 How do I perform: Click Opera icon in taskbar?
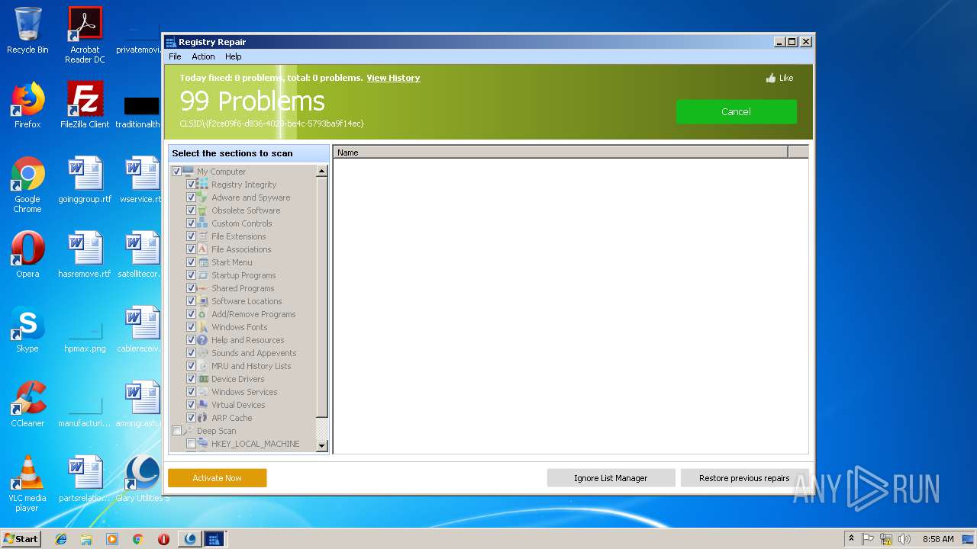(163, 539)
